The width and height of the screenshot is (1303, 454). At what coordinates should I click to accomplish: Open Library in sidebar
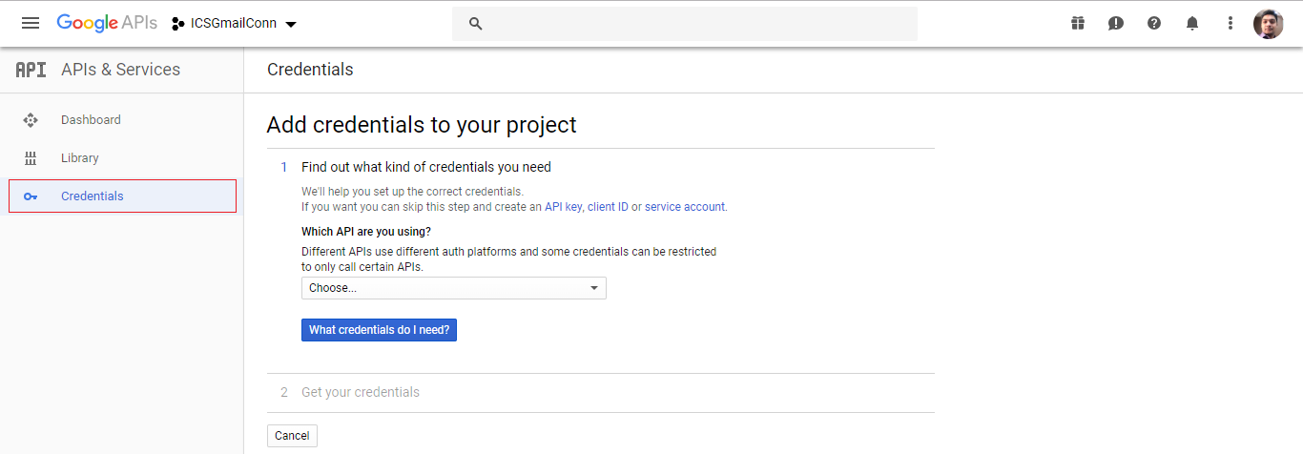(80, 158)
